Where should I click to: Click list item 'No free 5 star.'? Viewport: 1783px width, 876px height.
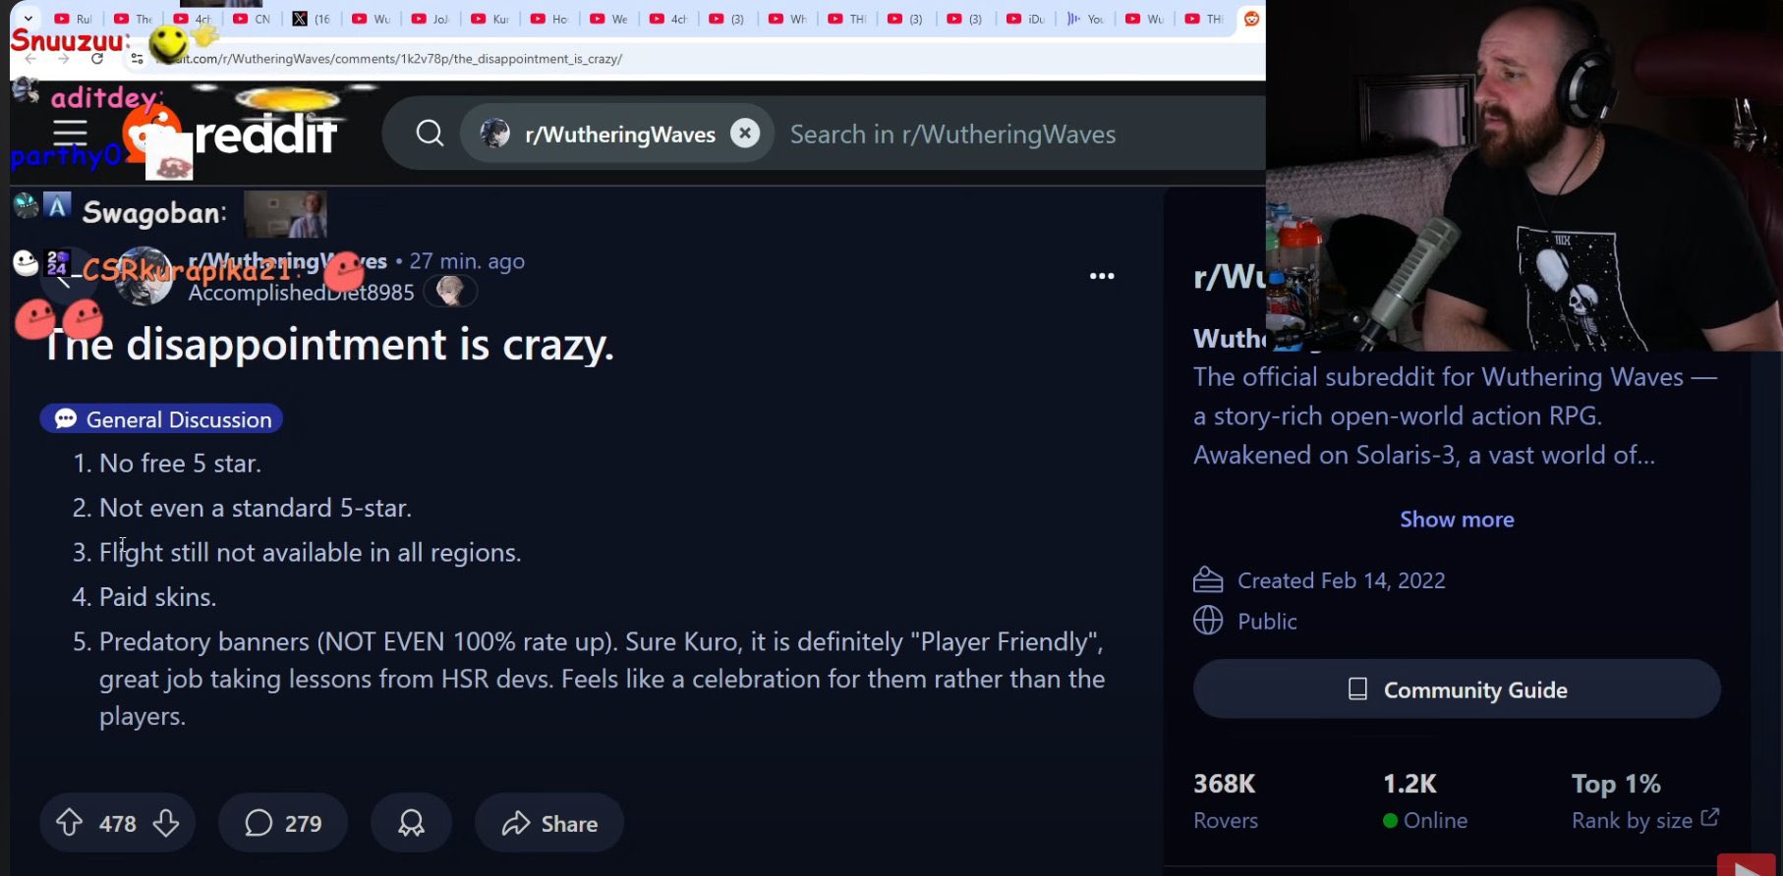pos(180,464)
